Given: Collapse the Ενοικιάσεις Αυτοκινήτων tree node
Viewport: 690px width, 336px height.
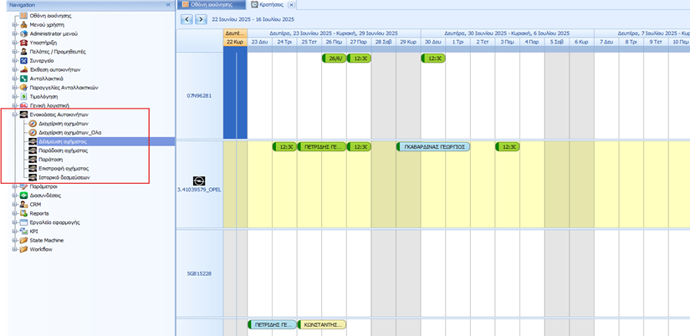Looking at the screenshot, I should click(x=14, y=114).
